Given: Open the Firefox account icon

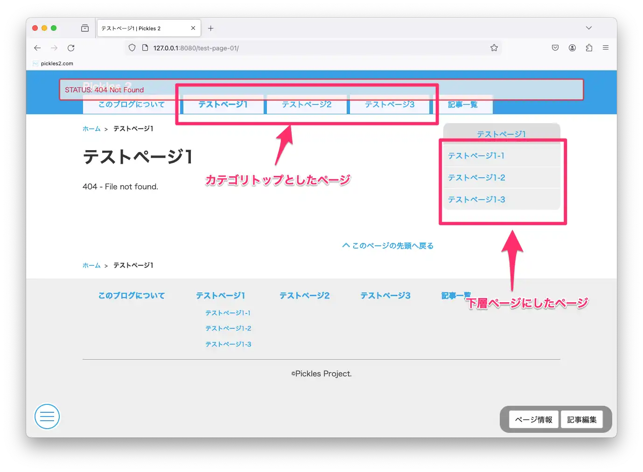Looking at the screenshot, I should 572,48.
